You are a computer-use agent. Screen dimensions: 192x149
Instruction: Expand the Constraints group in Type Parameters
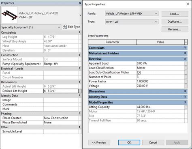(x=185, y=48)
